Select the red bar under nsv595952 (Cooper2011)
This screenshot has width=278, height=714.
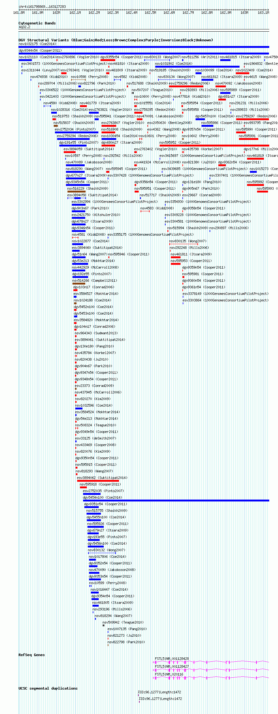click(214, 146)
